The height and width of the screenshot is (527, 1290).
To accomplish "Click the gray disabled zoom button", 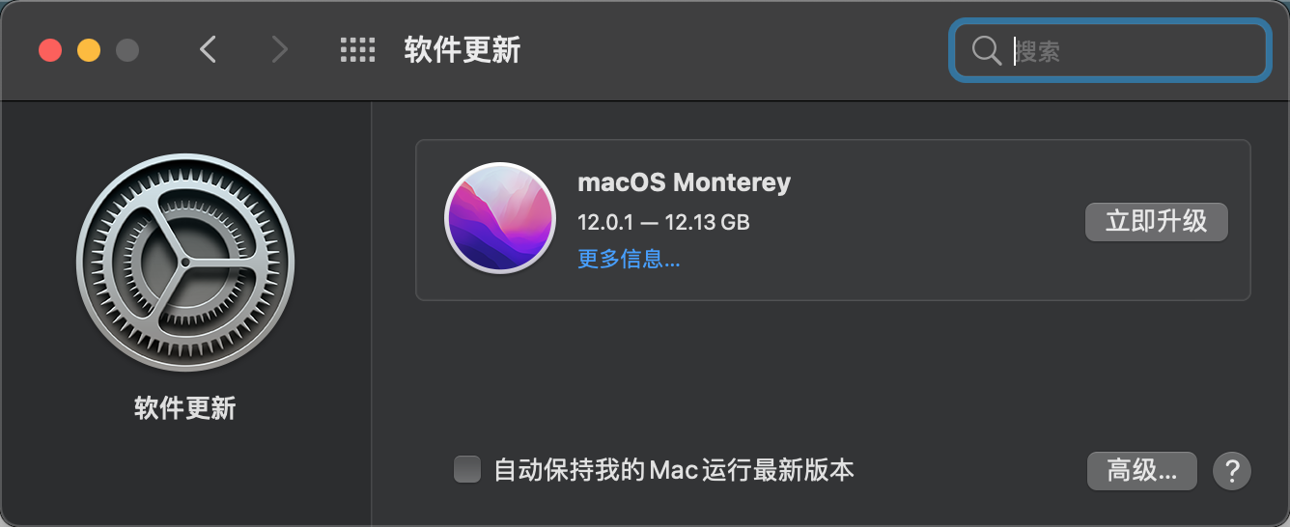I will click(127, 50).
